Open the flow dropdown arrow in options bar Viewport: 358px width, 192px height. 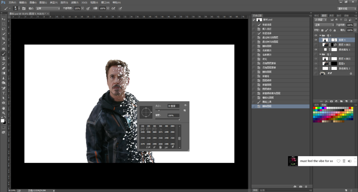pyautogui.click(x=108, y=8)
